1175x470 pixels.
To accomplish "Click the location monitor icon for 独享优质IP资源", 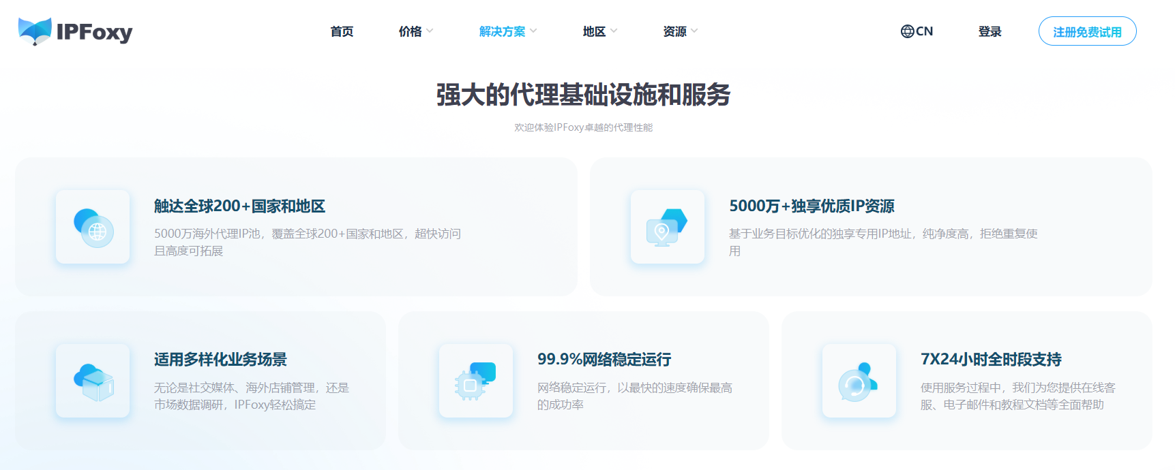I will (668, 228).
